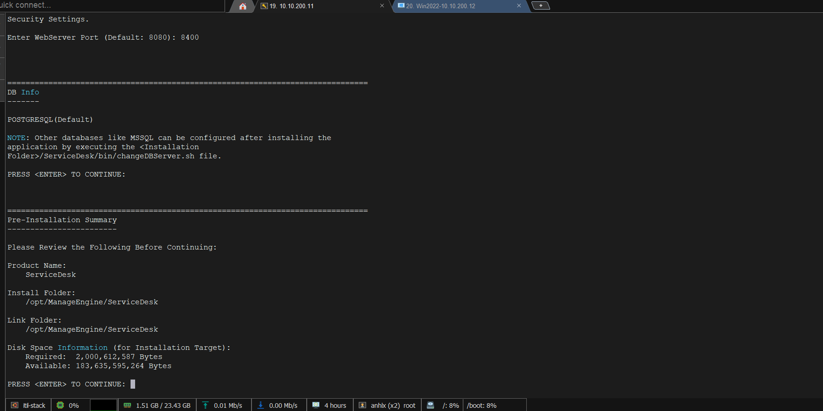This screenshot has height=411, width=823.
Task: Click the CPU usage graph in status bar
Action: (x=104, y=405)
